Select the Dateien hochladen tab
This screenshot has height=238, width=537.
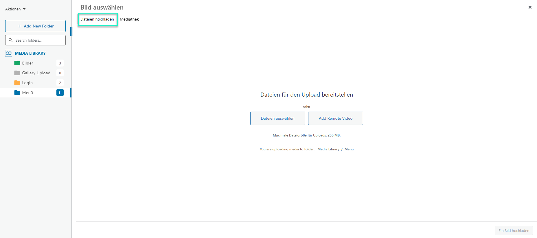click(97, 19)
